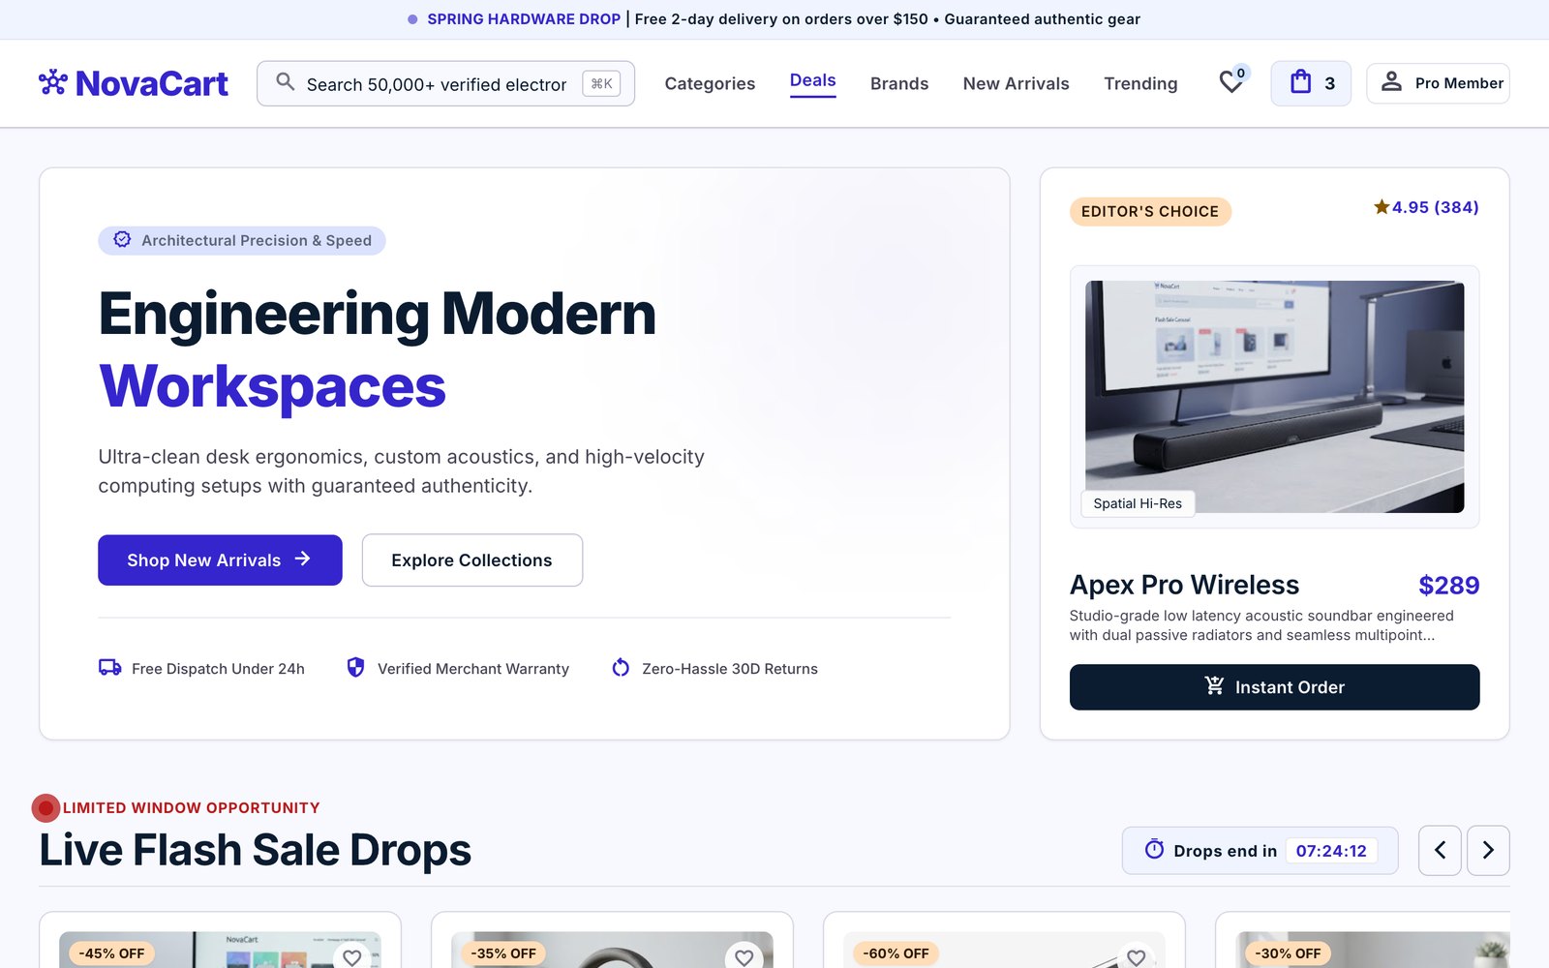This screenshot has height=968, width=1549.
Task: Click the Zero-Hassle 30D Returns icon
Action: (621, 667)
